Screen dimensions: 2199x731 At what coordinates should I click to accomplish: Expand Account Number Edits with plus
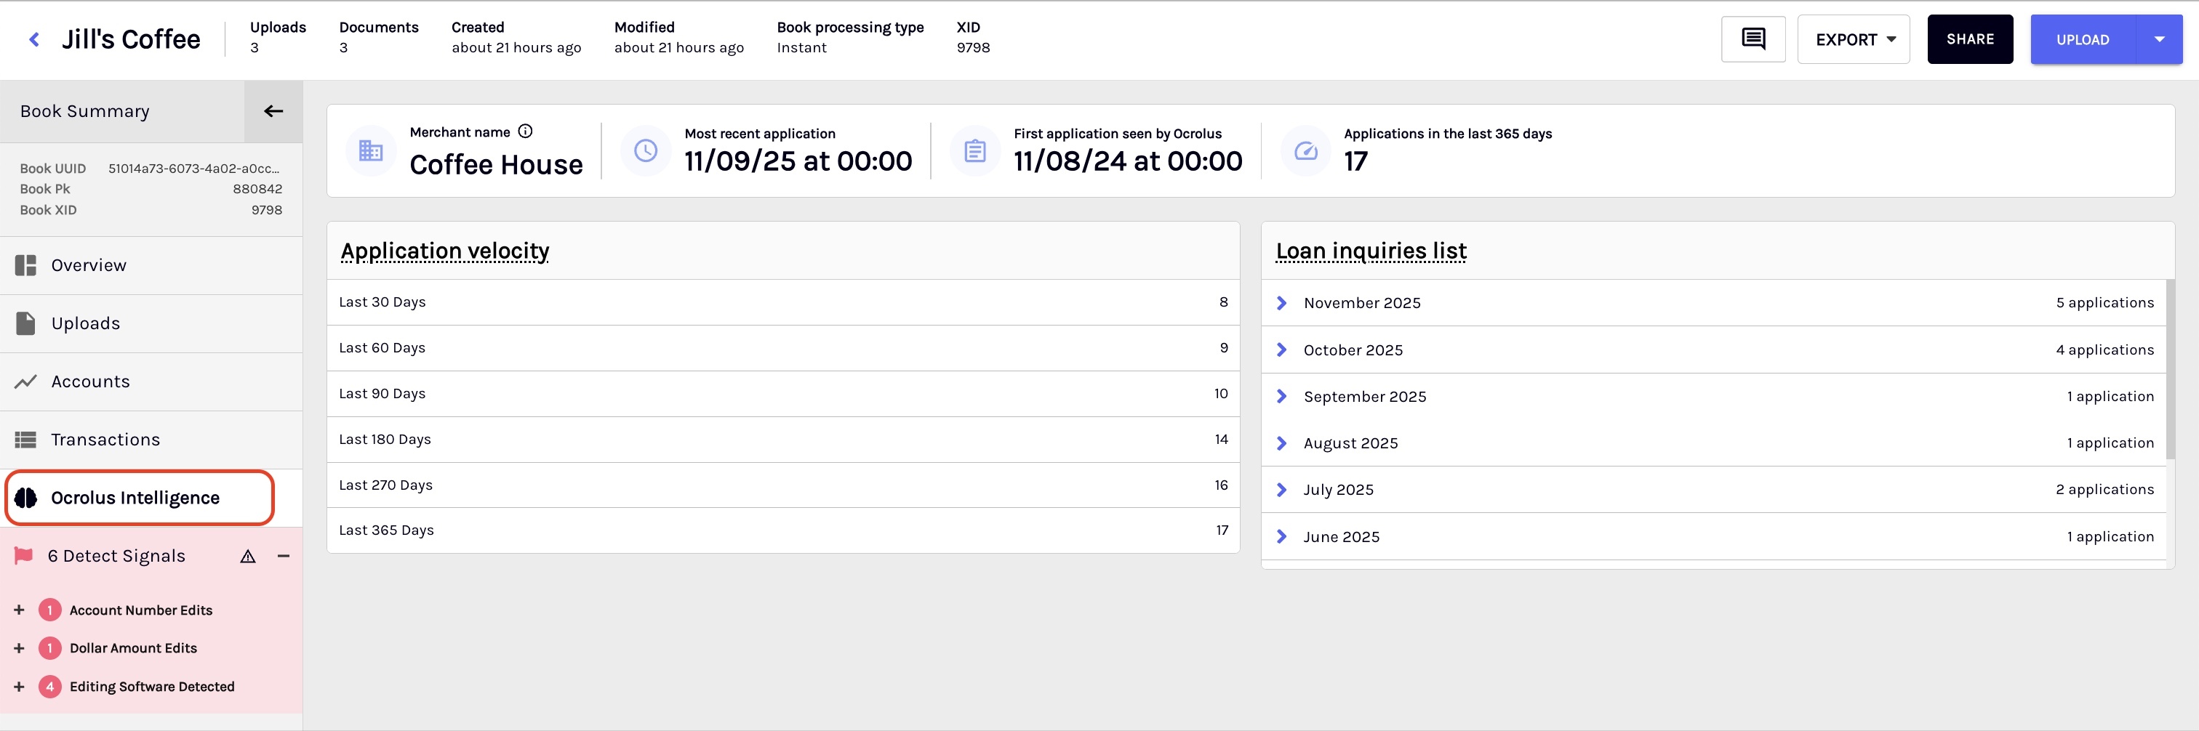[x=19, y=610]
